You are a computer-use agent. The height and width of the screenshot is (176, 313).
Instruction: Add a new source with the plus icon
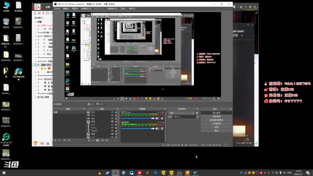89,140
